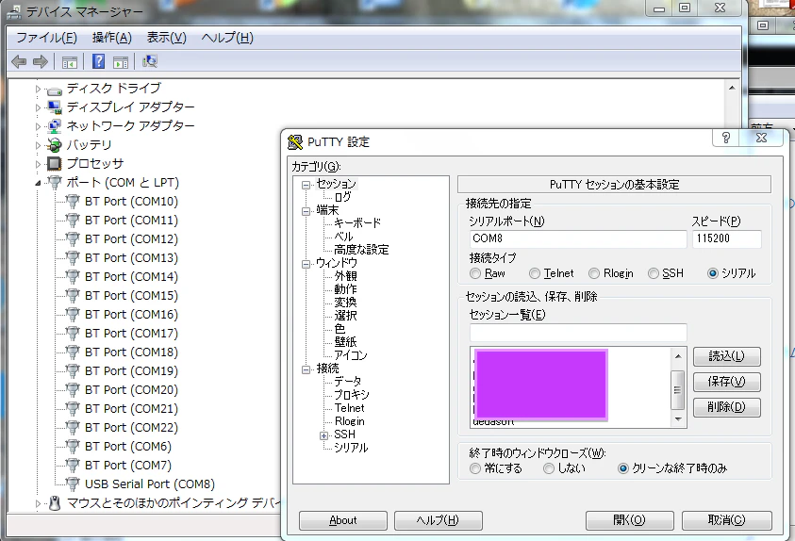Click the mouse category icon
The height and width of the screenshot is (541, 795).
[x=55, y=503]
